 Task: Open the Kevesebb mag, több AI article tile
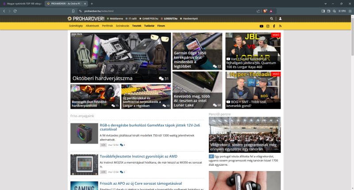(197, 90)
